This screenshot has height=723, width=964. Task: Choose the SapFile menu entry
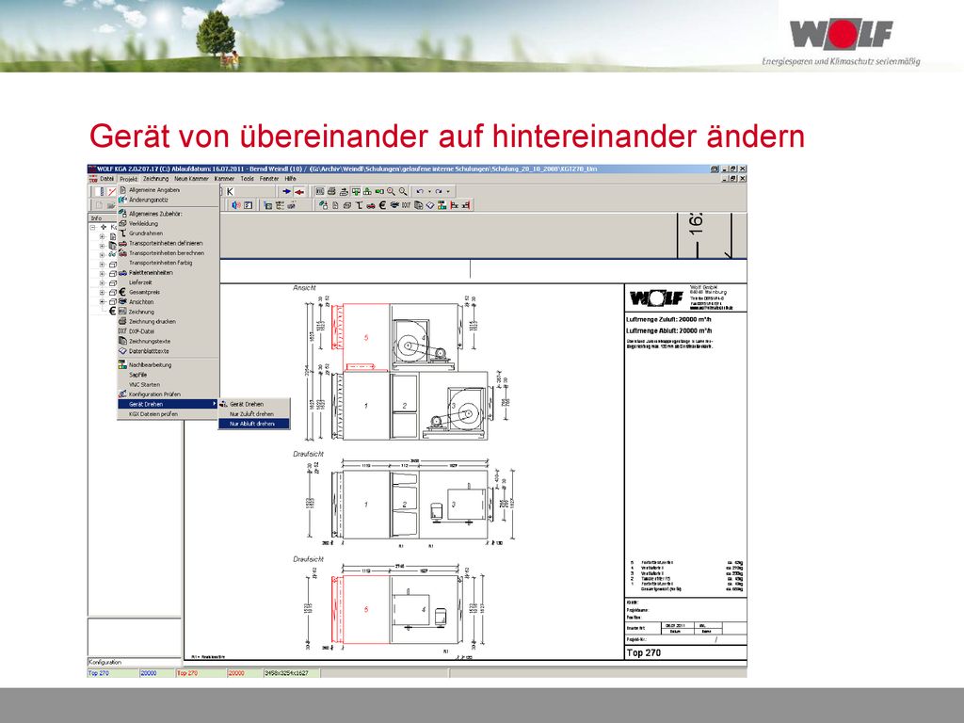(168, 375)
